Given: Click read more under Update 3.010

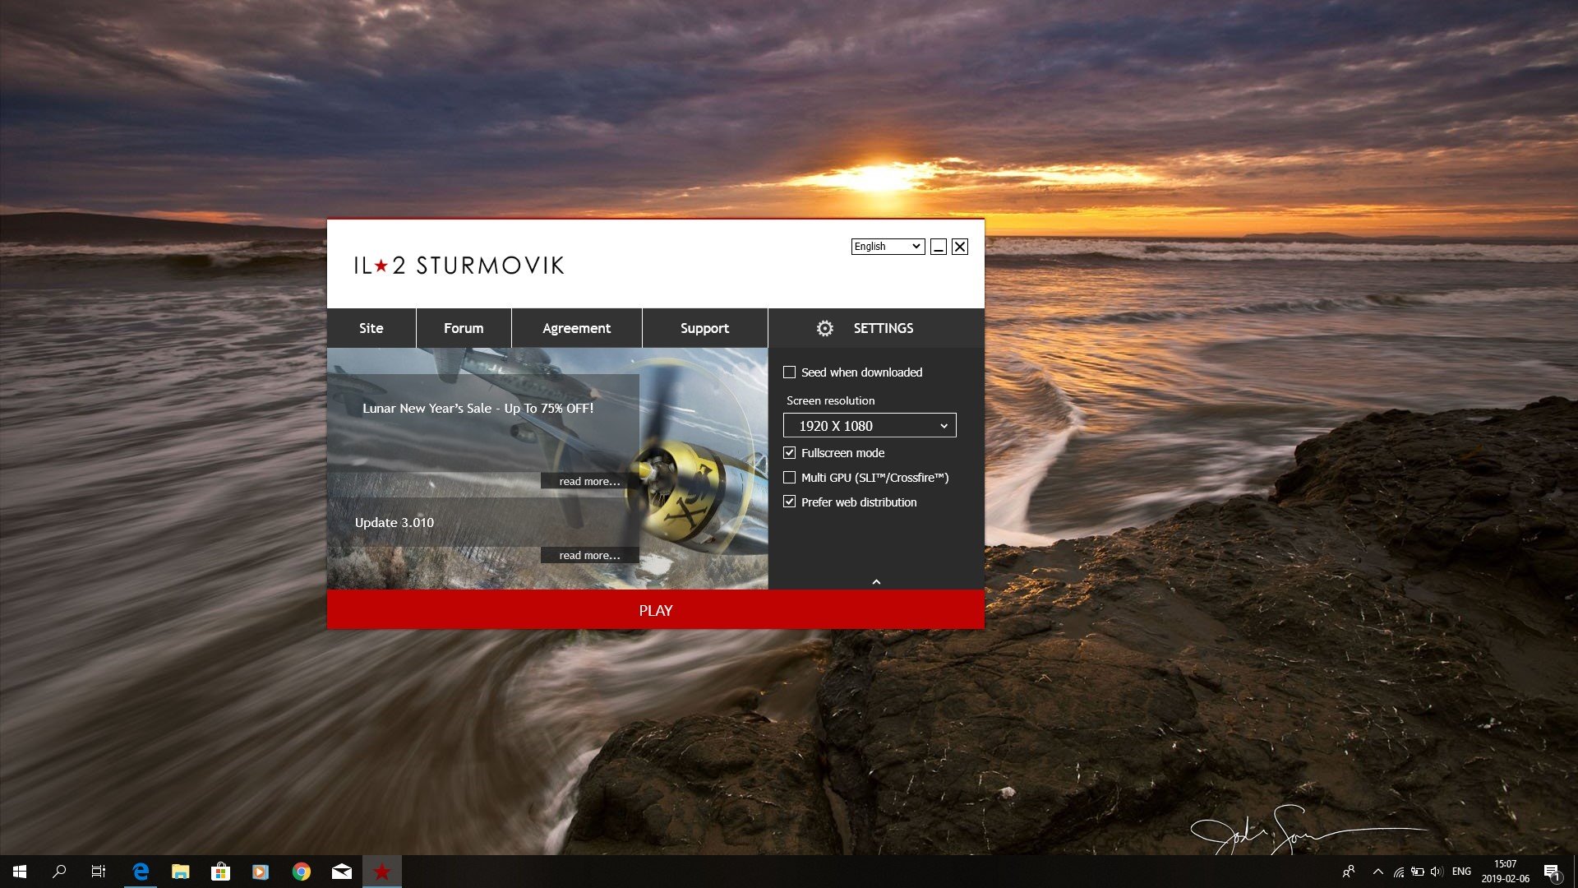Looking at the screenshot, I should (589, 556).
